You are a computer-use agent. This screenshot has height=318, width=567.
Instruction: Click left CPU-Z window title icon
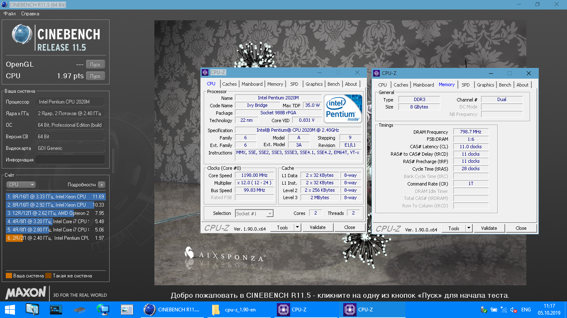tap(205, 72)
